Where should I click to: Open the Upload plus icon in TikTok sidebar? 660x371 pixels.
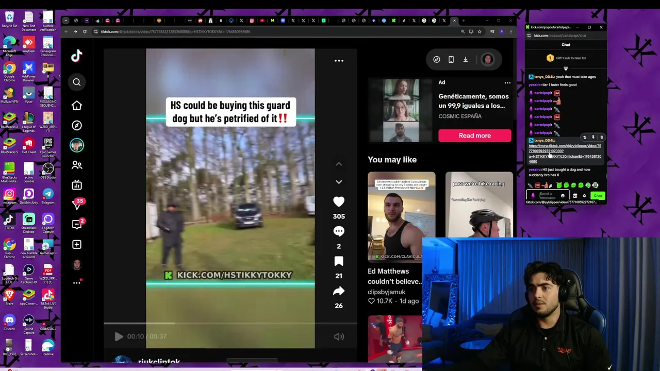pos(76,244)
